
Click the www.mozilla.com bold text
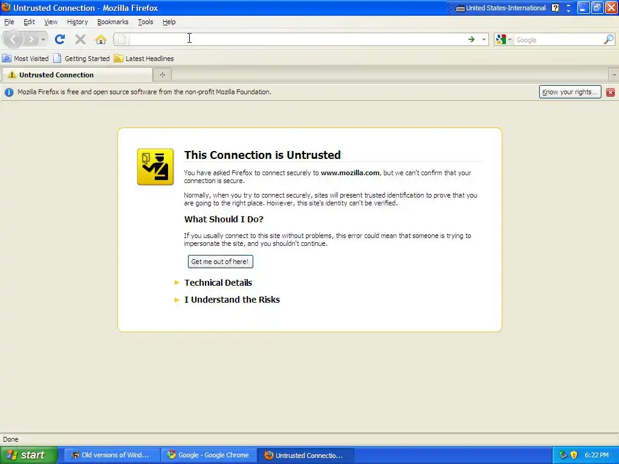[350, 172]
